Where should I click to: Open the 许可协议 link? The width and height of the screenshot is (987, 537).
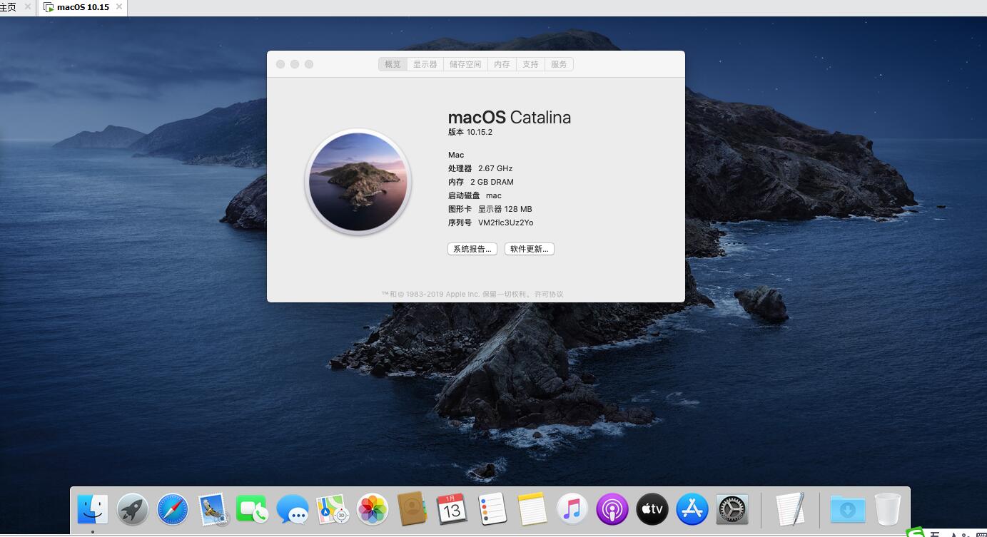tap(550, 294)
